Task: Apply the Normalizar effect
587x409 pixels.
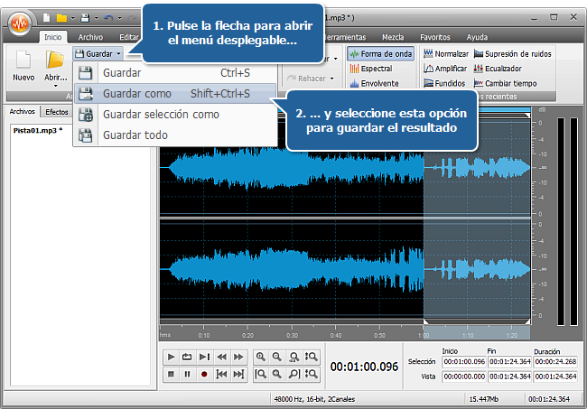Action: tap(446, 54)
